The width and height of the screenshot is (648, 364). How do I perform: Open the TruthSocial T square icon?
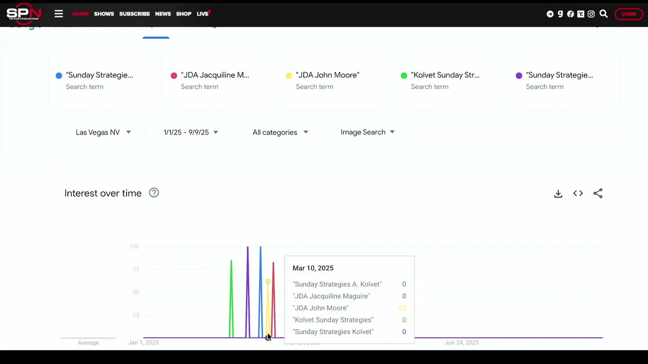pos(581,14)
